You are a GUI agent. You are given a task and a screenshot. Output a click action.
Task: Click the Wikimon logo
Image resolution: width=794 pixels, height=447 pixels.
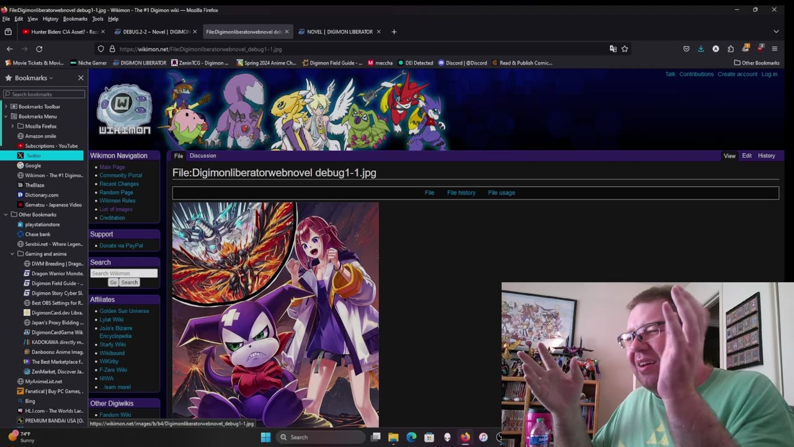click(x=124, y=110)
